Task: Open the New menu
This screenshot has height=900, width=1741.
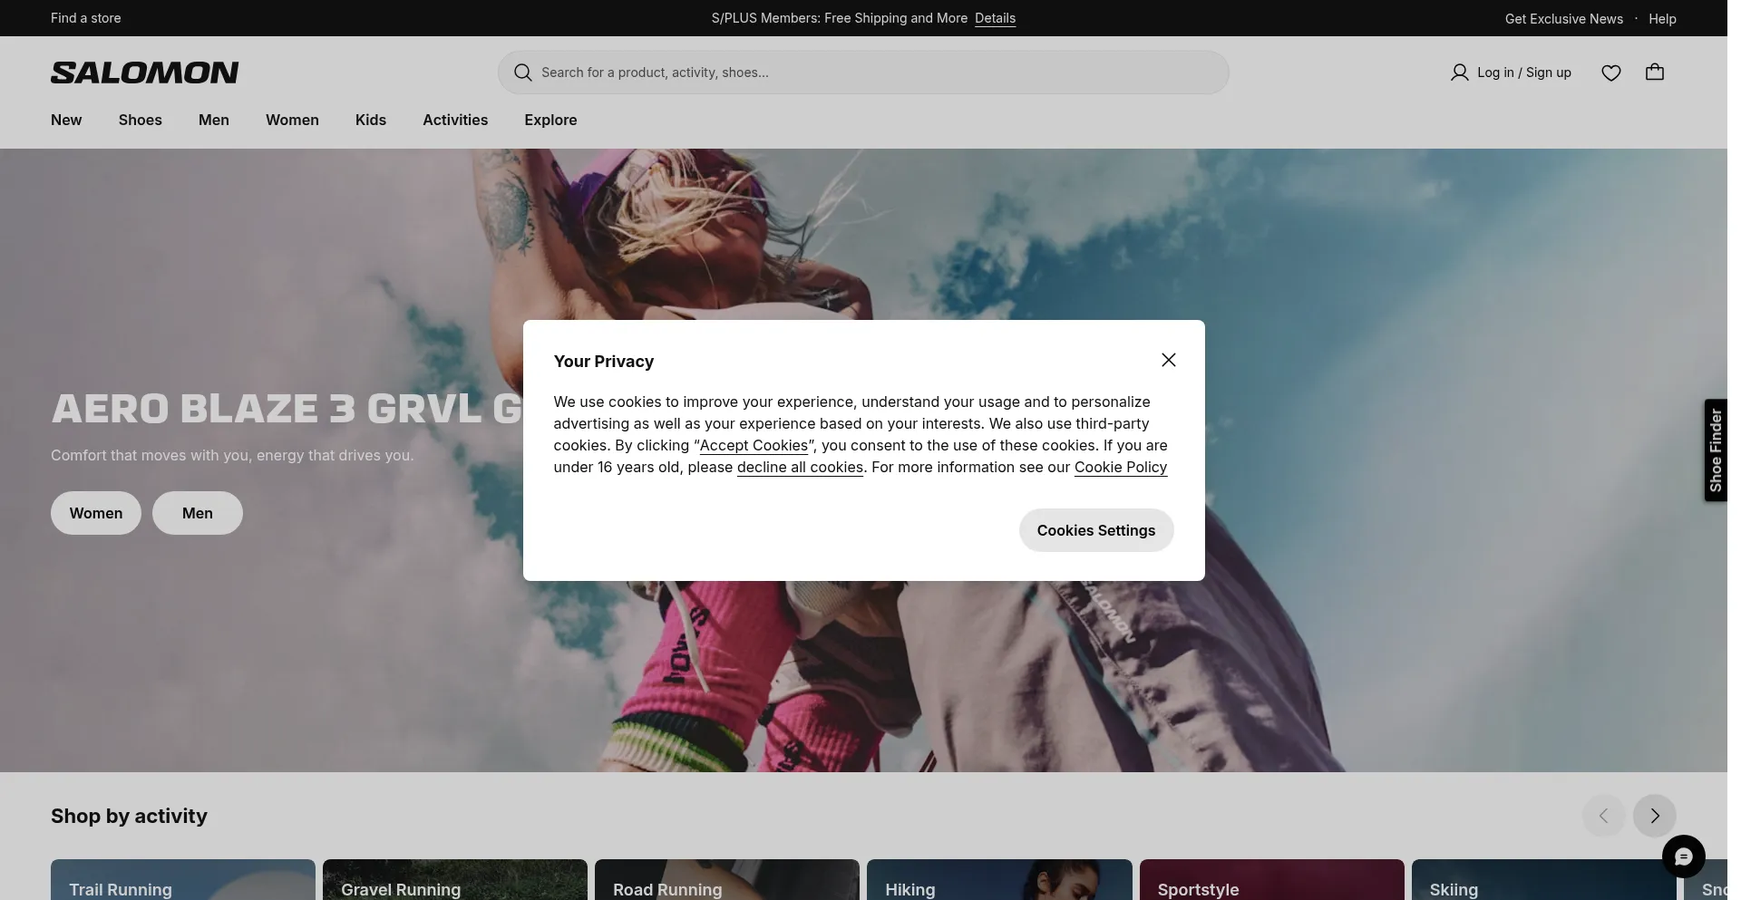Action: [x=66, y=120]
